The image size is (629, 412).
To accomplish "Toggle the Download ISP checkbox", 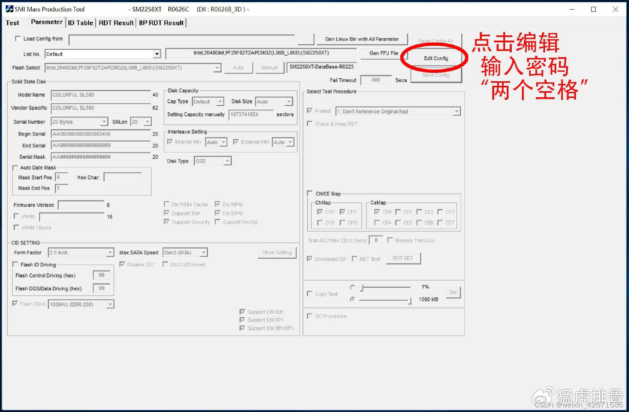I will 310,259.
